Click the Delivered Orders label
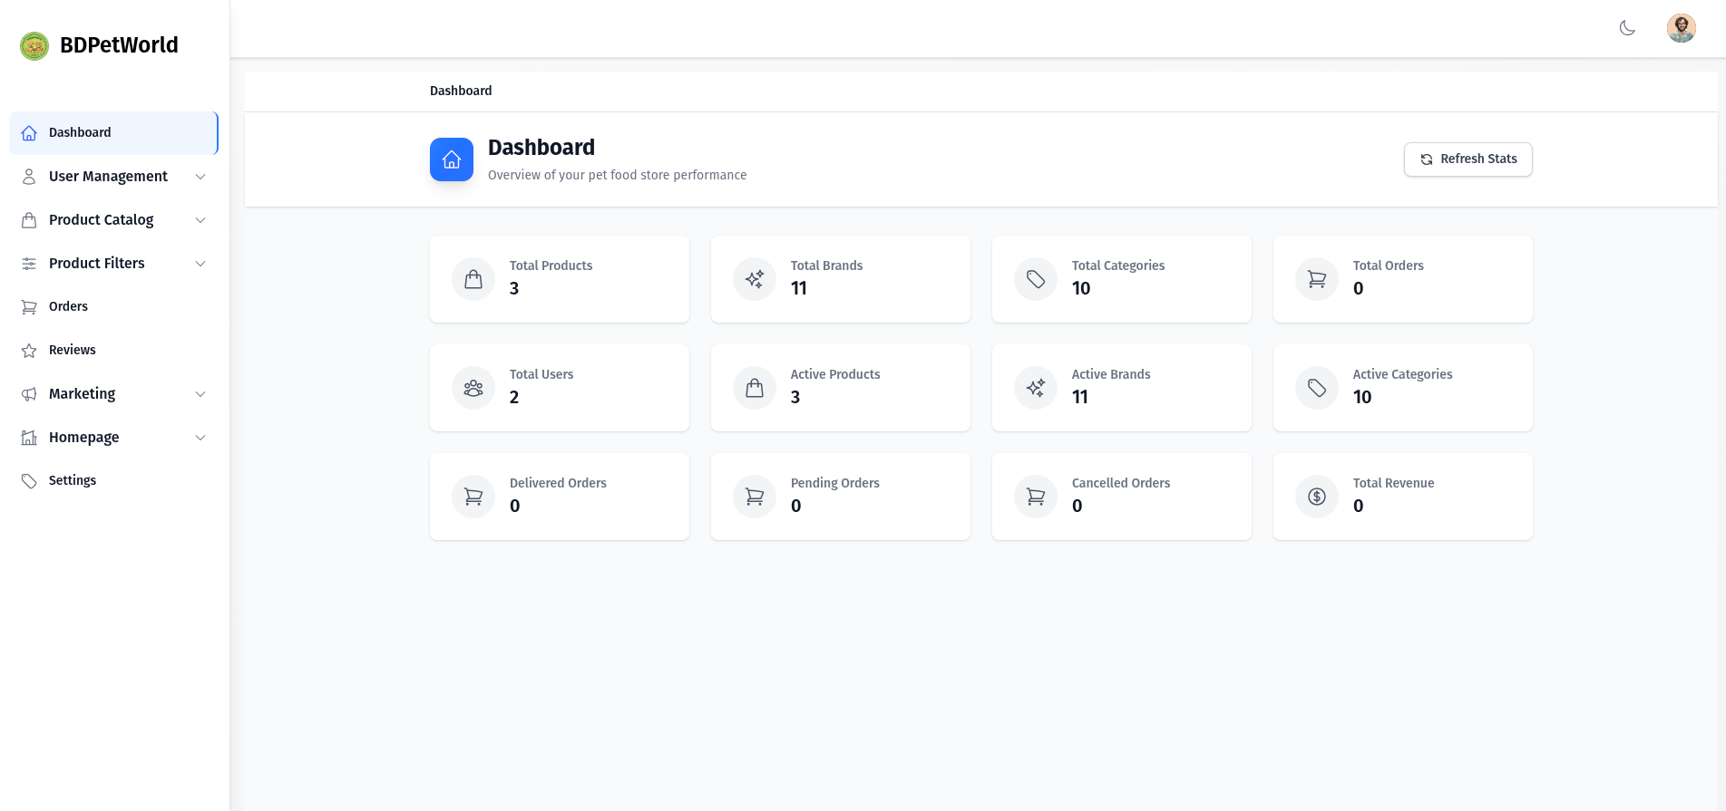This screenshot has height=811, width=1726. 558,483
